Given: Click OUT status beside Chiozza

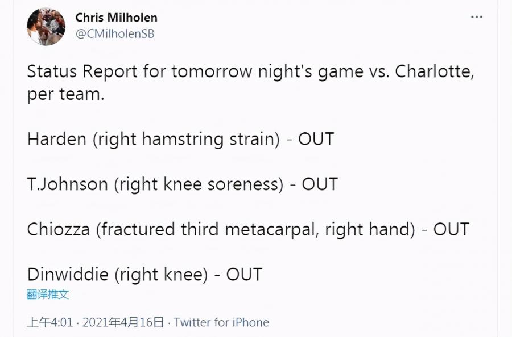Looking at the screenshot, I should (x=451, y=229).
